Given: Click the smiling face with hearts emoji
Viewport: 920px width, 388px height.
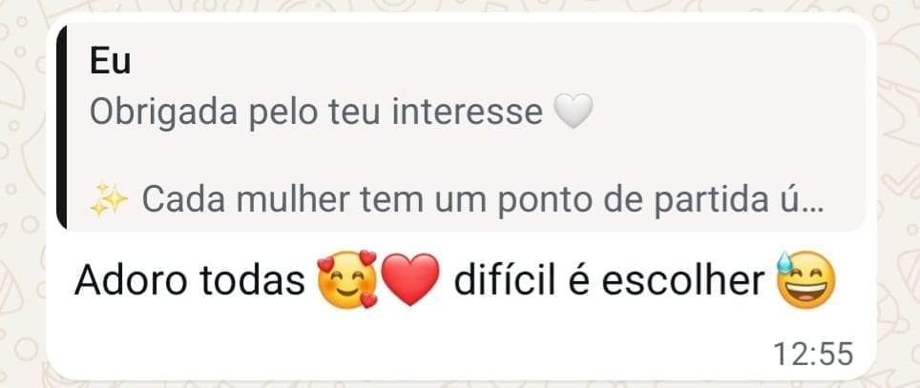Looking at the screenshot, I should 346,282.
